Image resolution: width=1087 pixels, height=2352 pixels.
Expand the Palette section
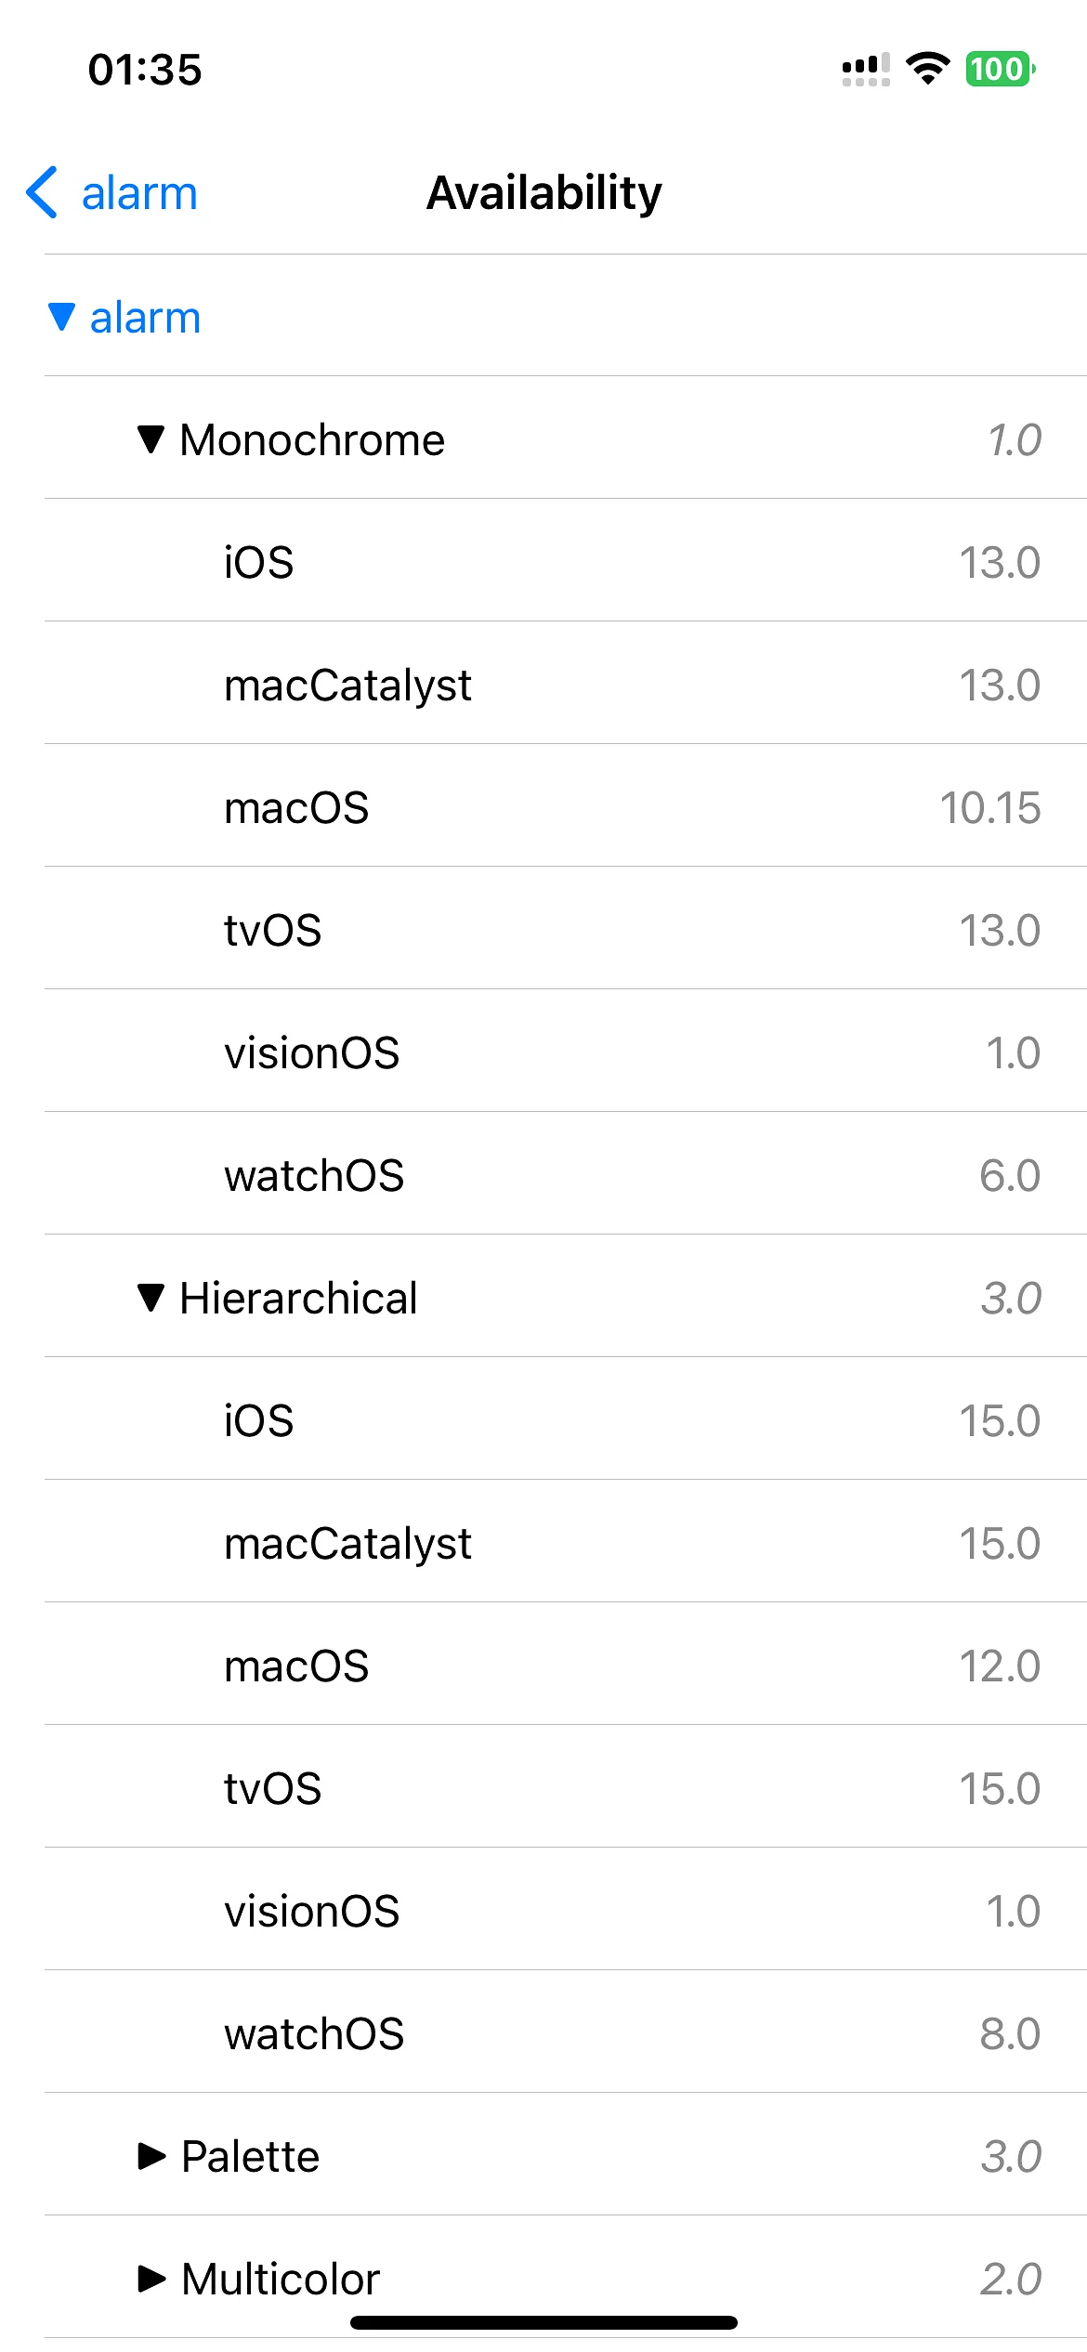pos(151,2156)
